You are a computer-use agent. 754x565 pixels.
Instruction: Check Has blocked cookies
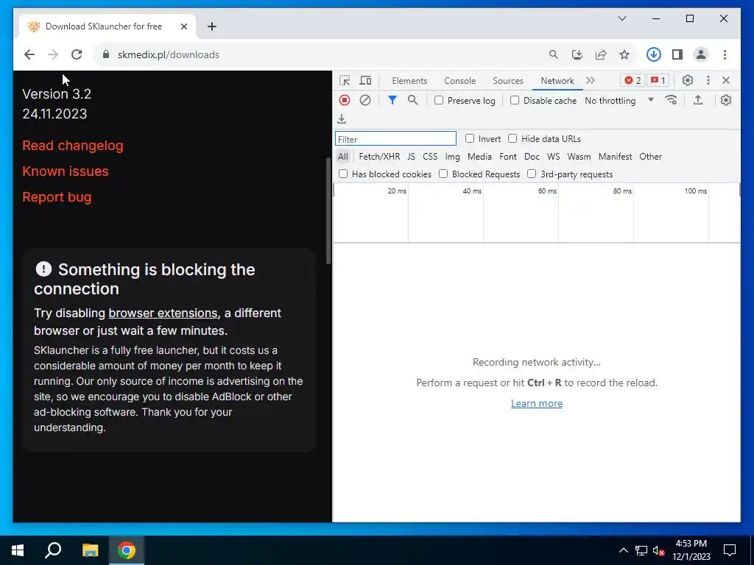coord(343,174)
